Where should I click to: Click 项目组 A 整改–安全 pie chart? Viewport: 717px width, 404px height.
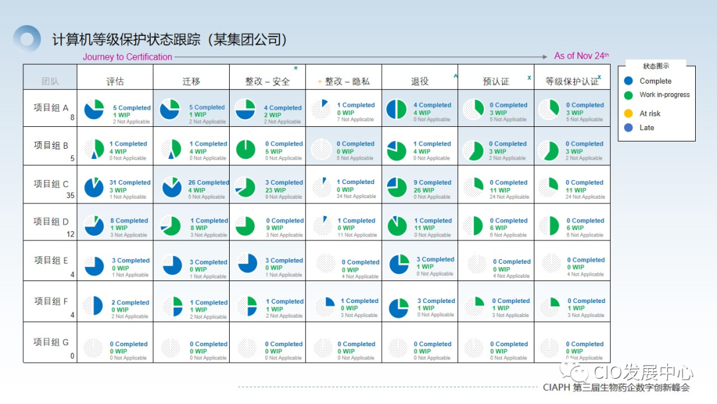click(245, 110)
